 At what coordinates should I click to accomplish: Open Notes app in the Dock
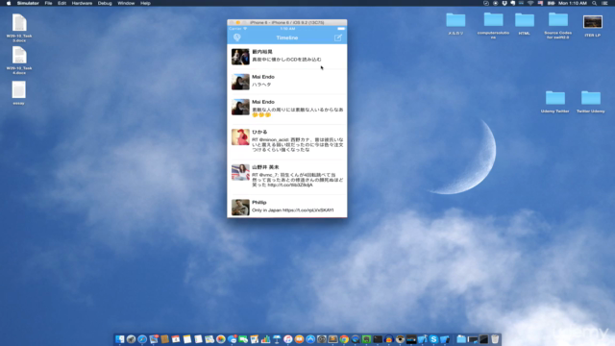pos(187,339)
